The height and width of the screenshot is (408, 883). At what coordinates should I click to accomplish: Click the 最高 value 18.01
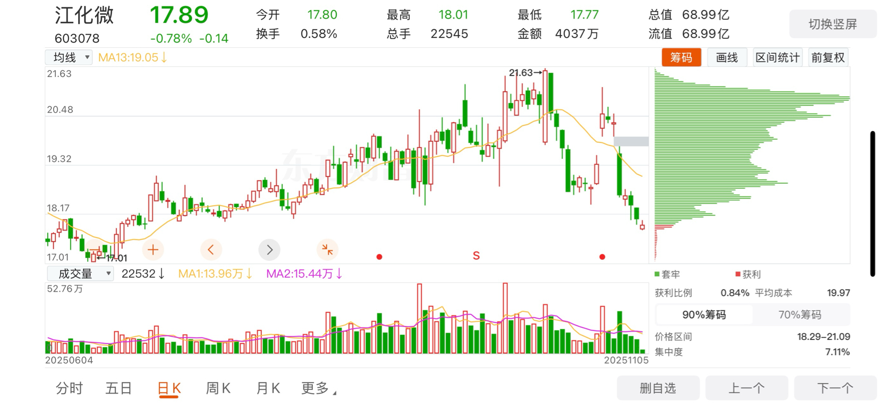[453, 15]
